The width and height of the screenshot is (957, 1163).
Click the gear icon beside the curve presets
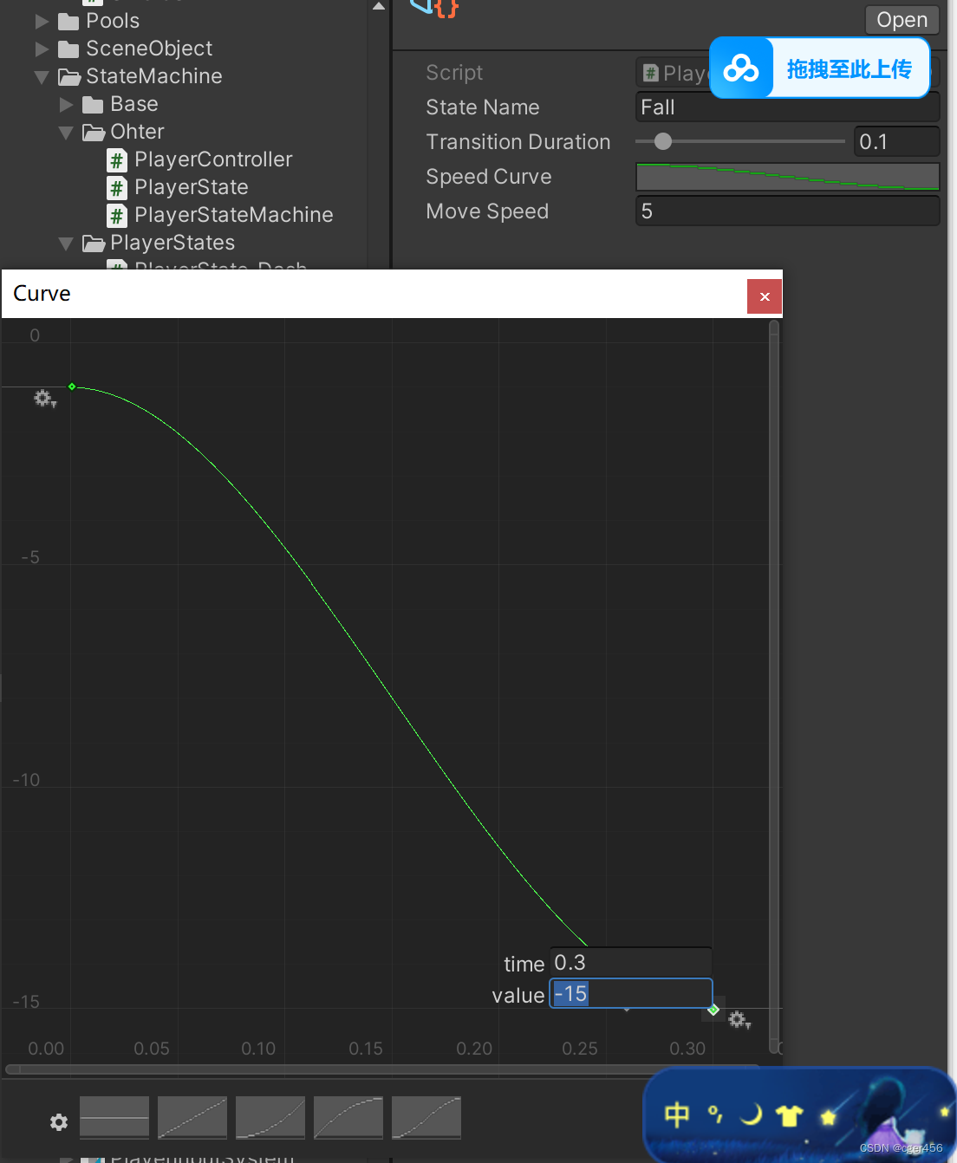tap(58, 1121)
